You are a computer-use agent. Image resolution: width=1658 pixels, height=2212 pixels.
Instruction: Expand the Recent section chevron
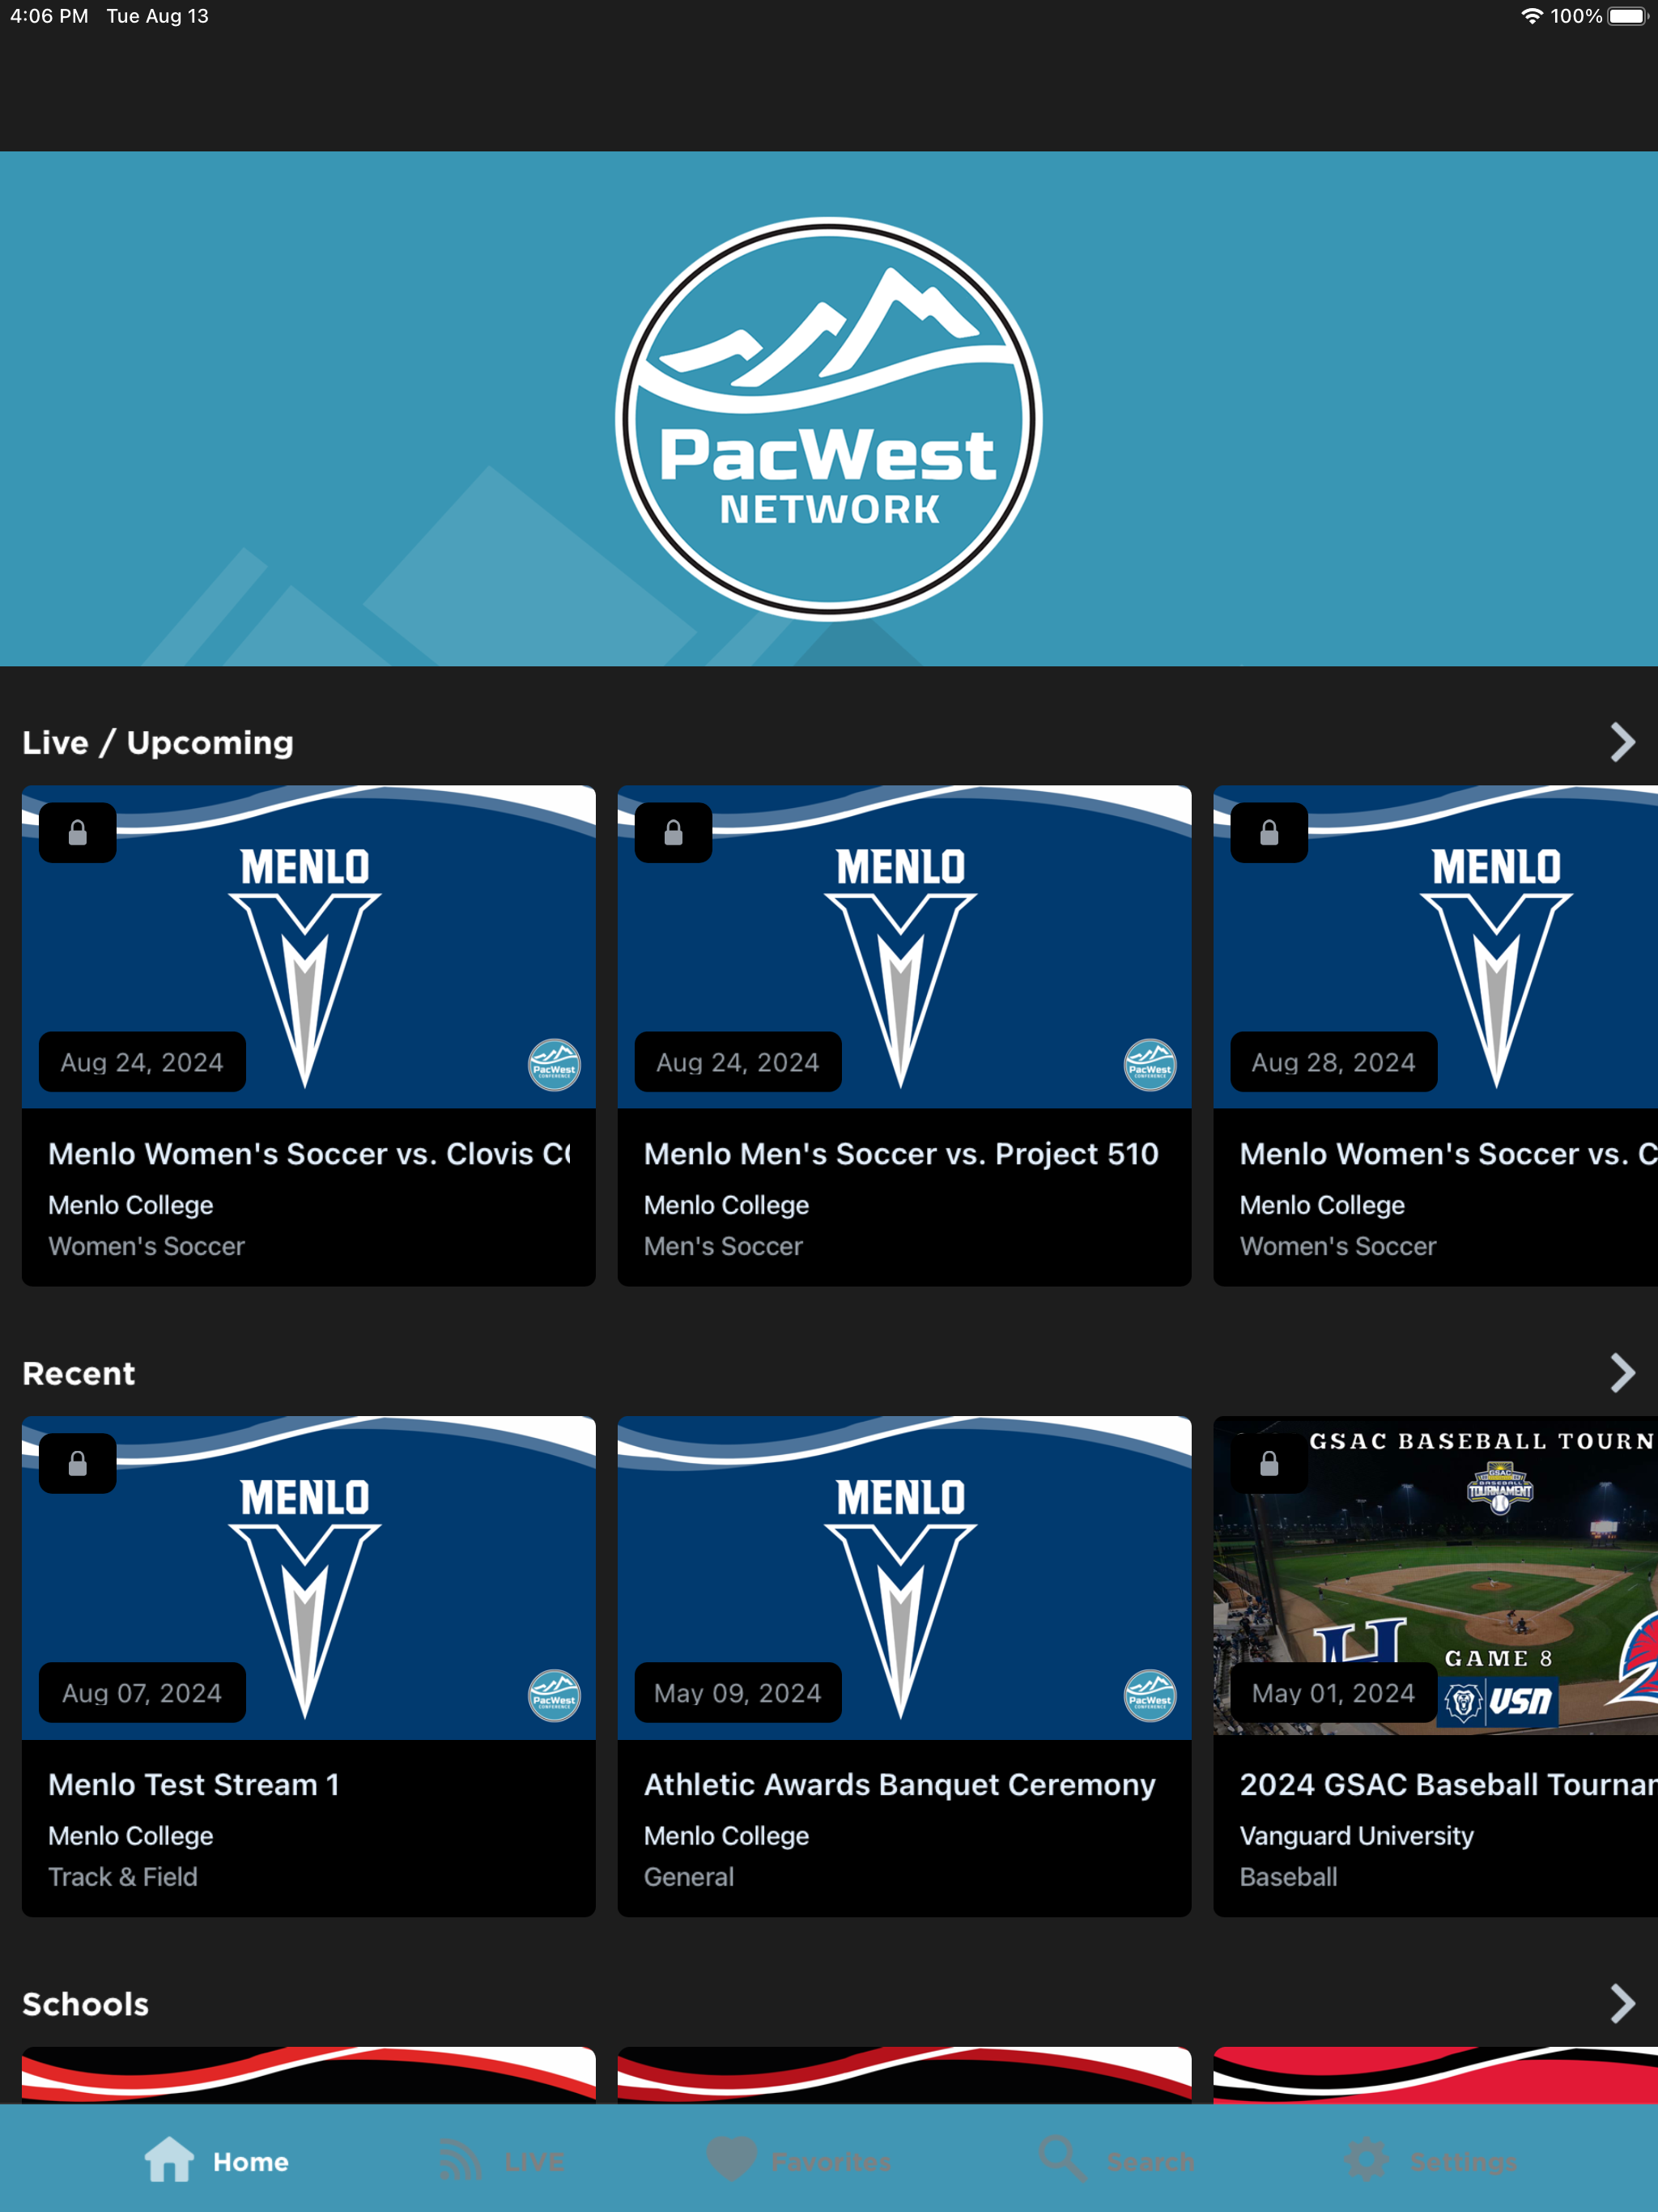[1622, 1373]
